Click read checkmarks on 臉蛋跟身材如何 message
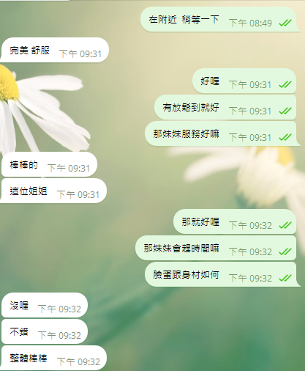The height and width of the screenshot is (371, 305). coord(285,278)
